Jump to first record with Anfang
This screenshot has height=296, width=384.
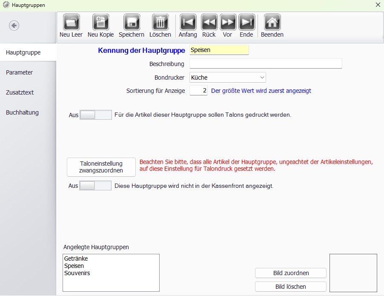click(188, 22)
